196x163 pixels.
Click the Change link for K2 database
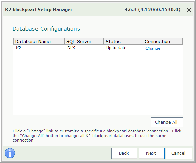(x=153, y=48)
